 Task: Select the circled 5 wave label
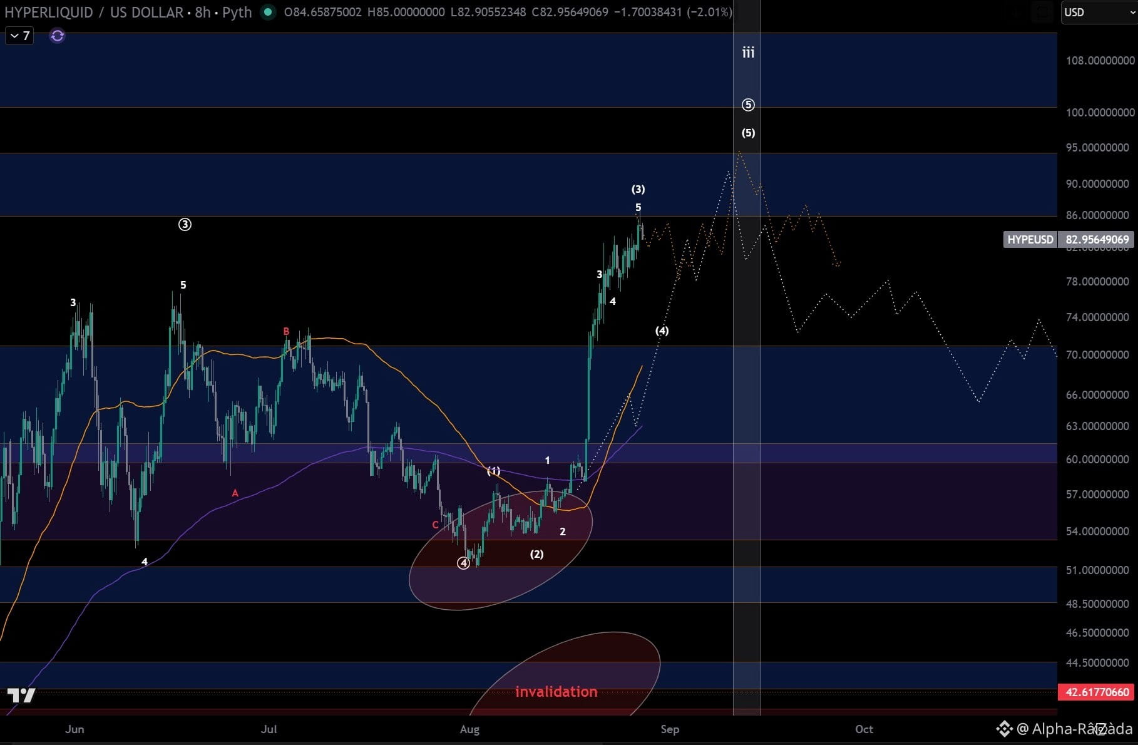point(748,105)
